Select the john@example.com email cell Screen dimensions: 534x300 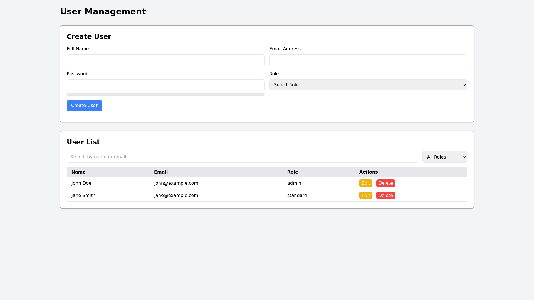pos(176,183)
